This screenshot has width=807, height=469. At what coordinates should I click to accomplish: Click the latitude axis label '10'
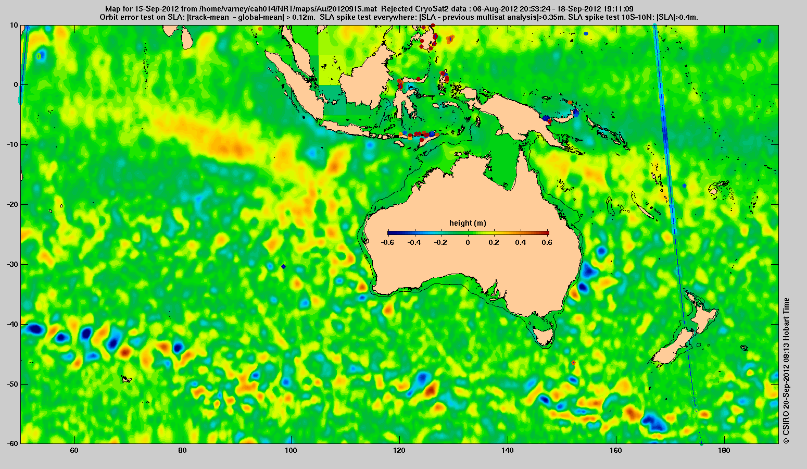14,24
